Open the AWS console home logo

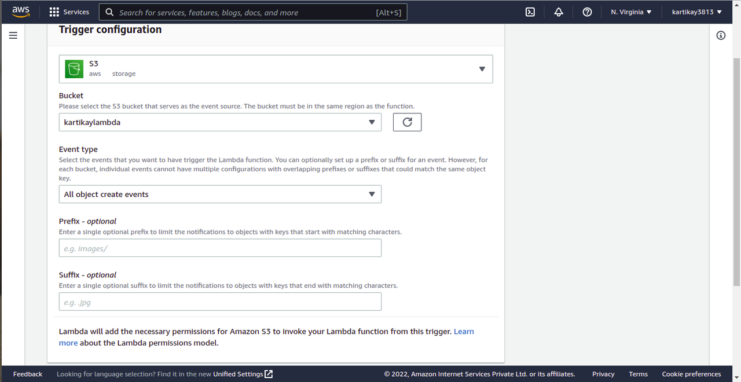click(x=21, y=12)
